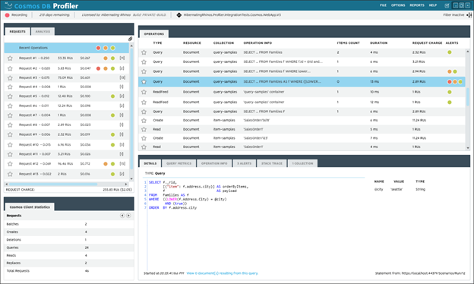Sort operations by Duration column header

pyautogui.click(x=378, y=43)
